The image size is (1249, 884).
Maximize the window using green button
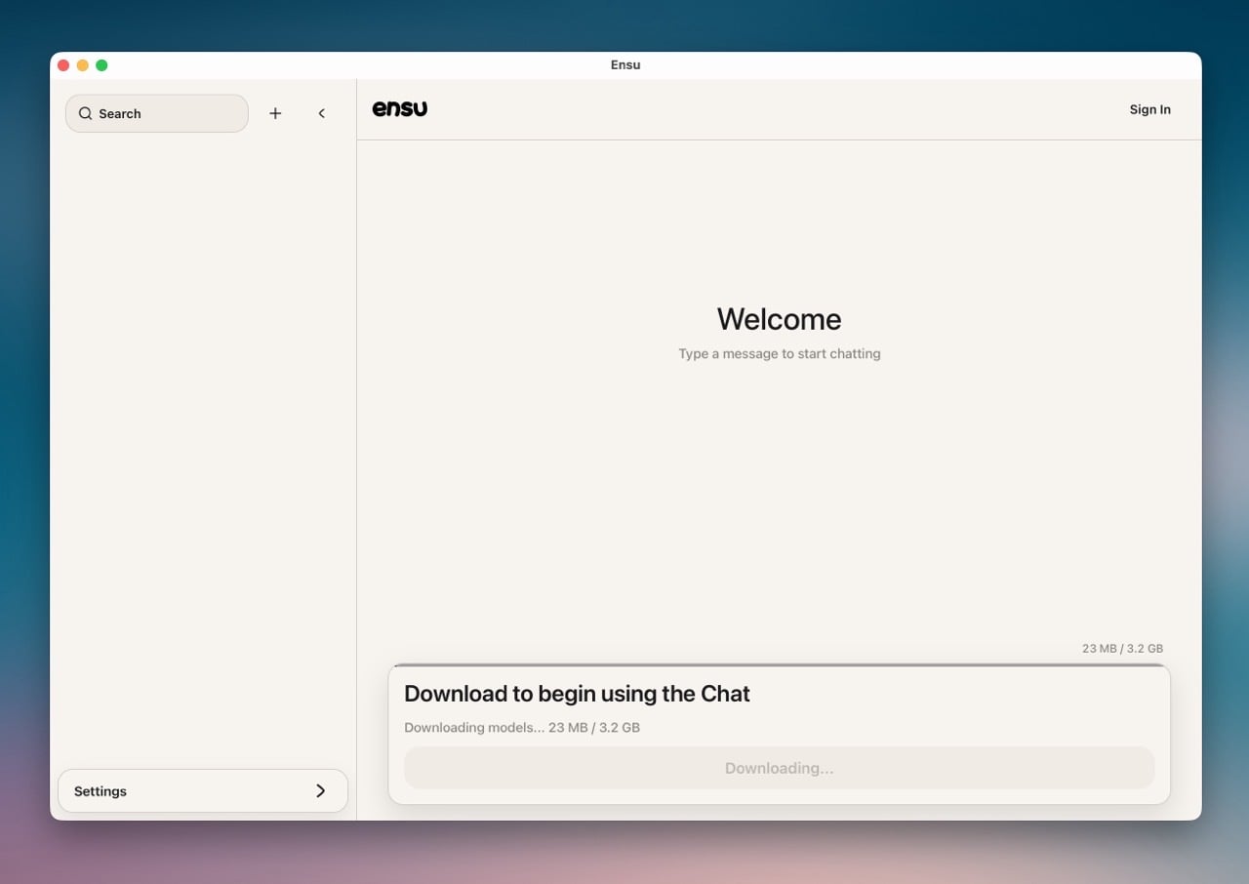pyautogui.click(x=101, y=65)
